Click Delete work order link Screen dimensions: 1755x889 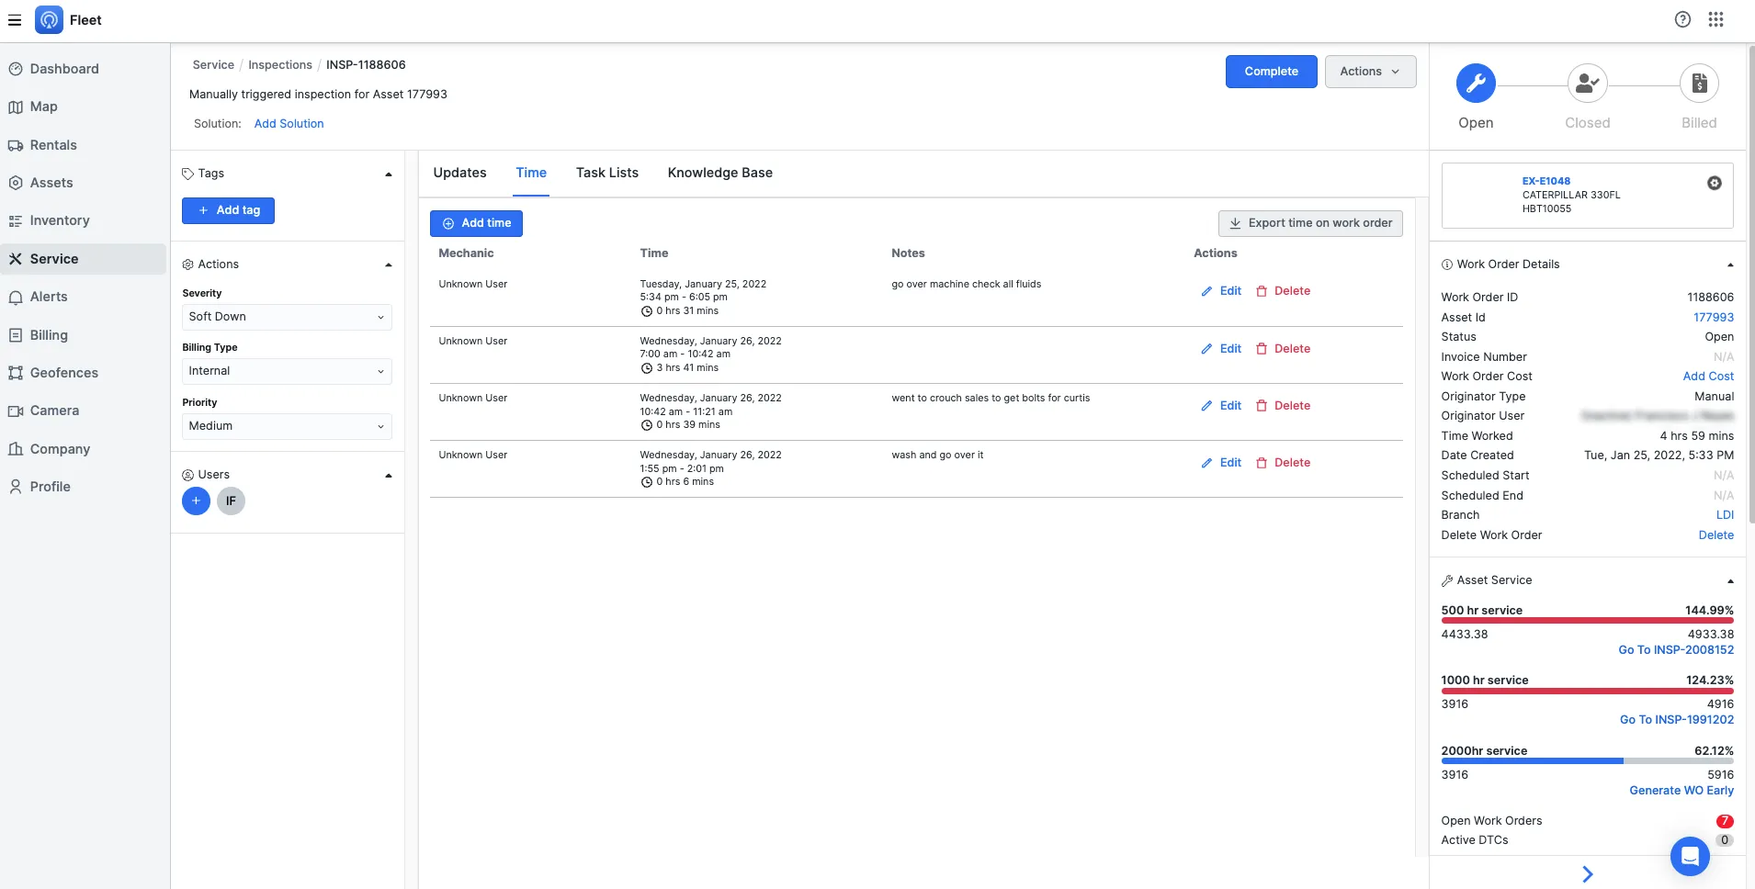(1715, 535)
